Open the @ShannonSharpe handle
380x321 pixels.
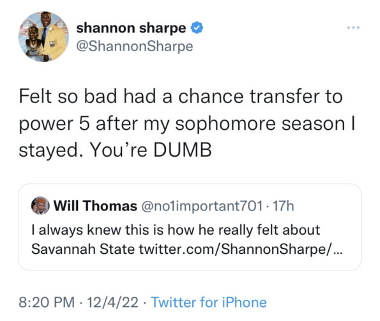click(x=135, y=46)
